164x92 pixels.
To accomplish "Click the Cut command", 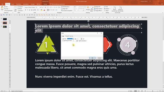I will [6, 7].
